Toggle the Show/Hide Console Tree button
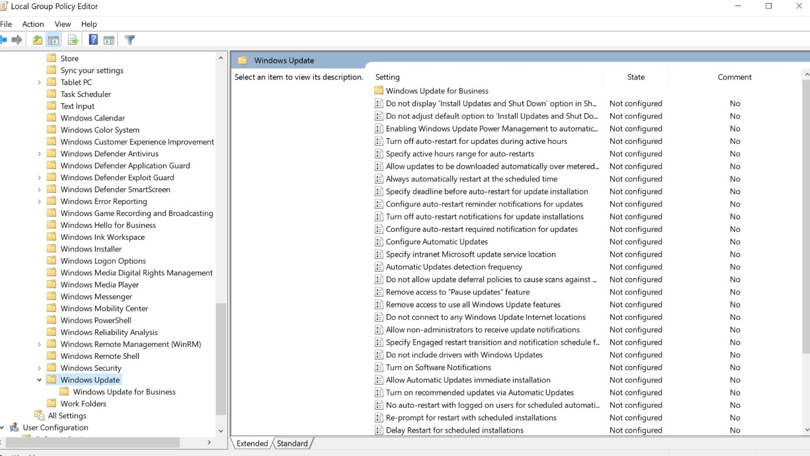The image size is (810, 456). (53, 40)
